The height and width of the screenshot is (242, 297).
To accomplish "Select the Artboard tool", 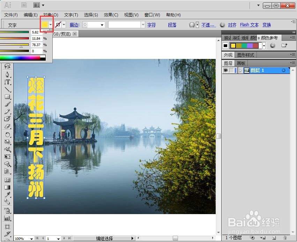I will [x=7, y=227].
